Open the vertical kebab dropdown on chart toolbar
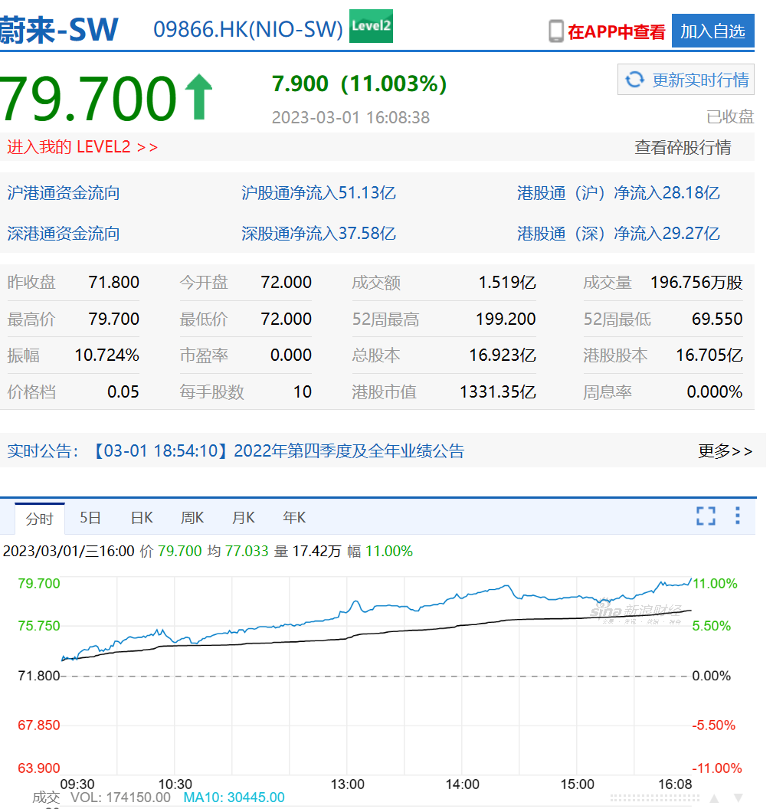Screen dimensions: 773x809 point(737,516)
